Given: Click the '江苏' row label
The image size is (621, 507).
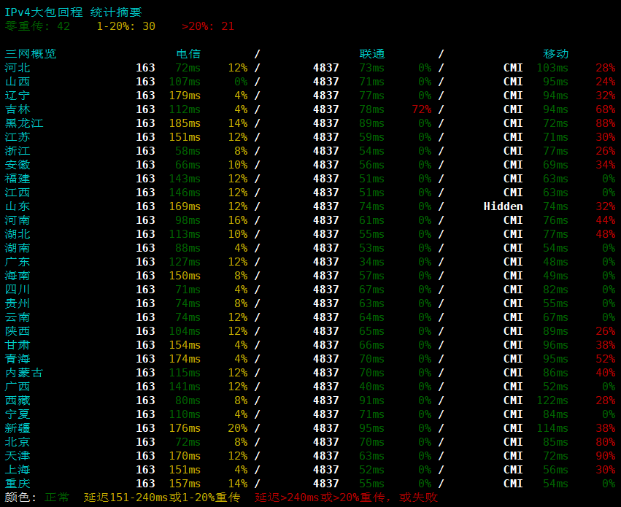Looking at the screenshot, I should tap(18, 137).
